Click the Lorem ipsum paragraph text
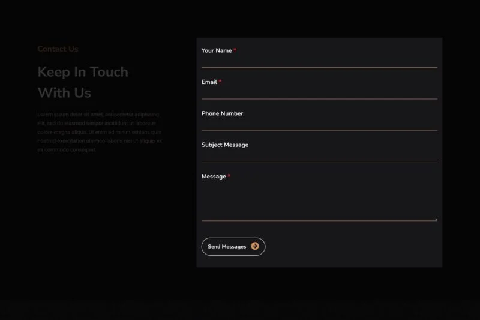480x320 pixels. click(x=100, y=132)
